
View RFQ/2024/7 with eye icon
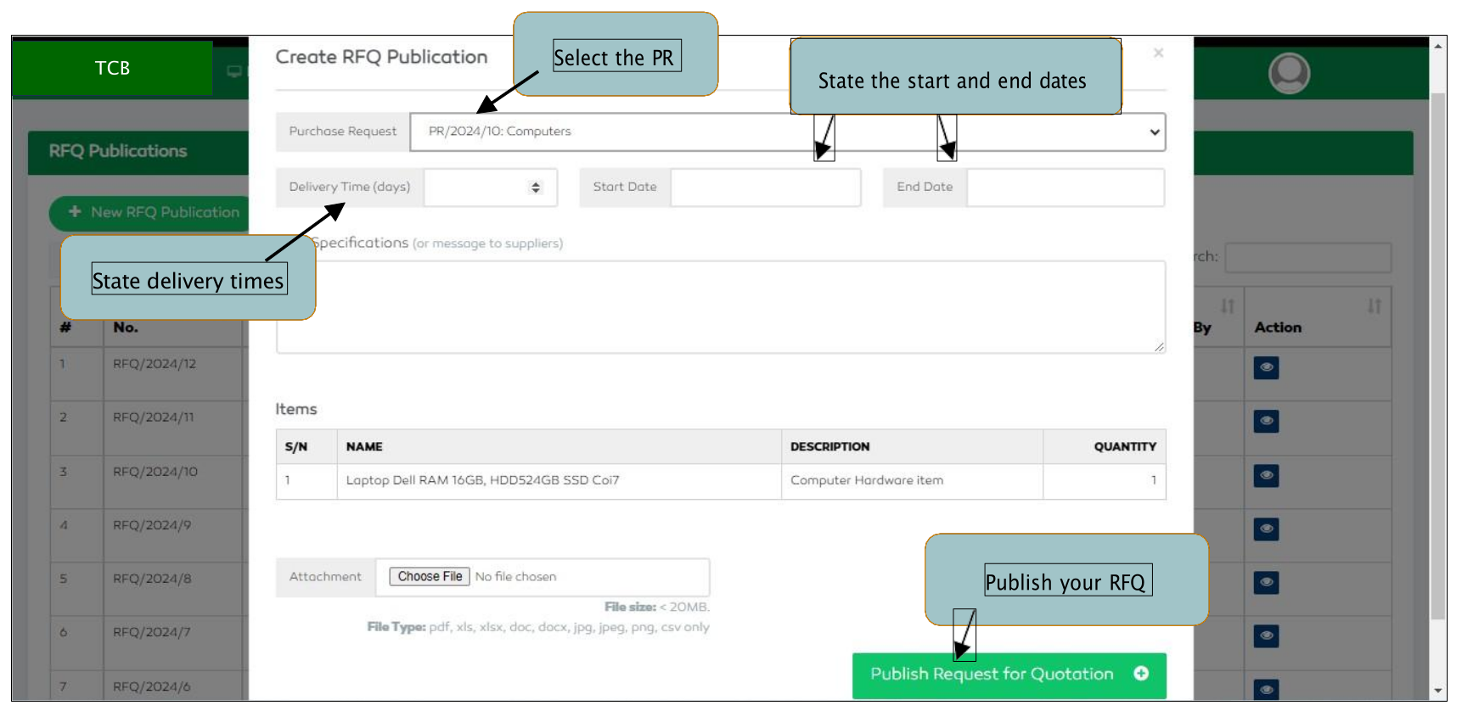point(1266,635)
